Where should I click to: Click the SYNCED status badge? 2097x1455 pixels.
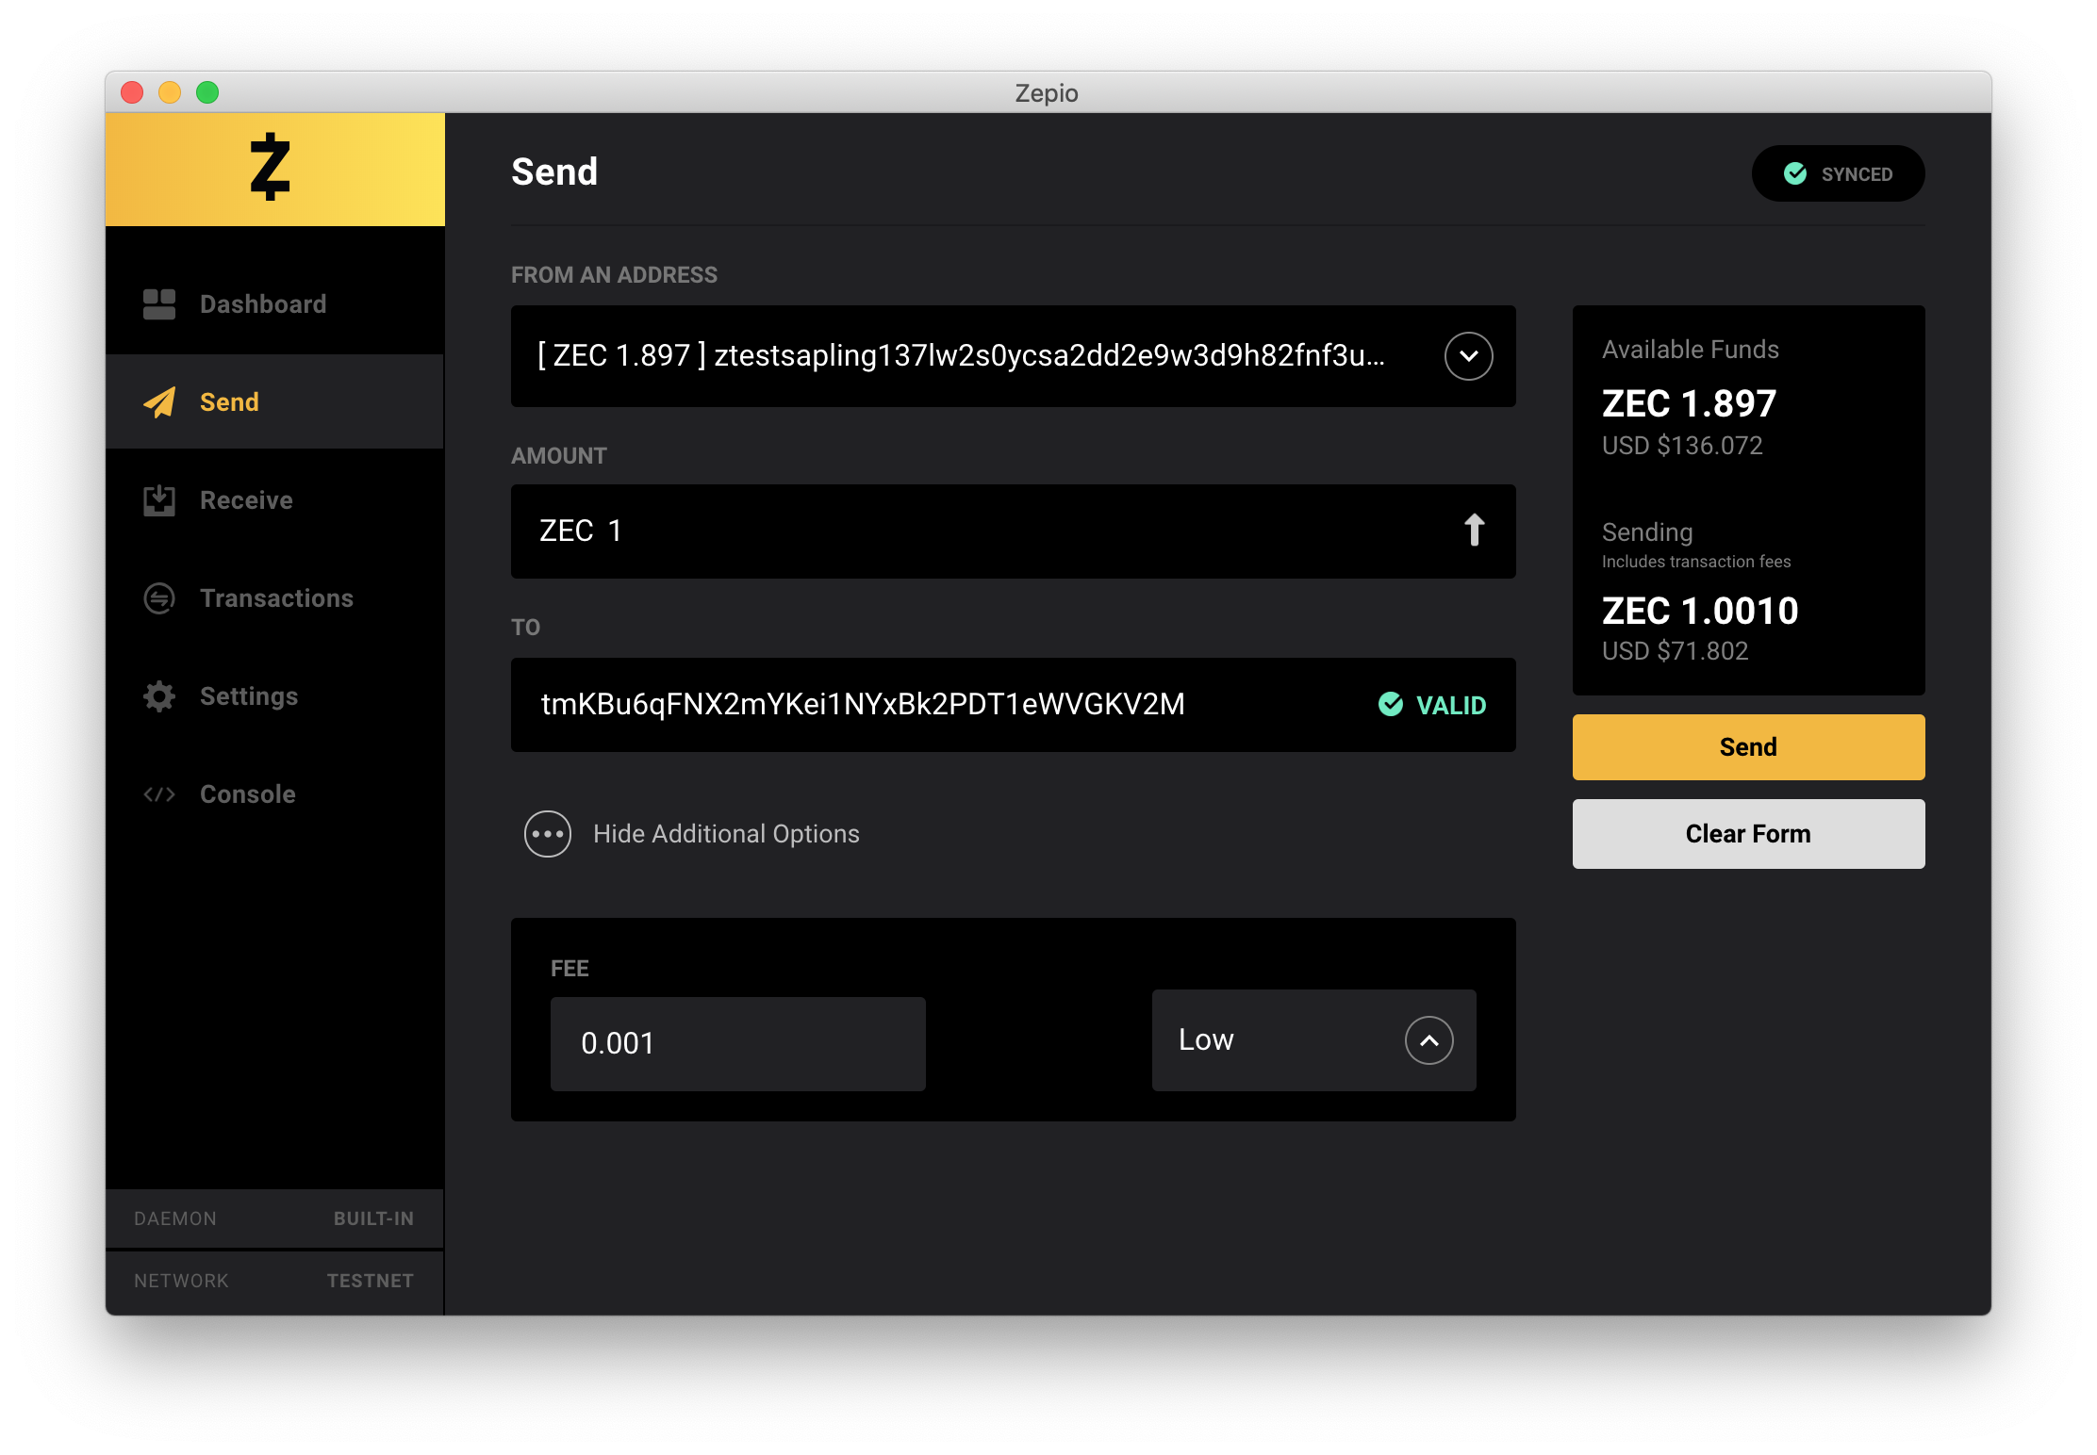[1838, 174]
